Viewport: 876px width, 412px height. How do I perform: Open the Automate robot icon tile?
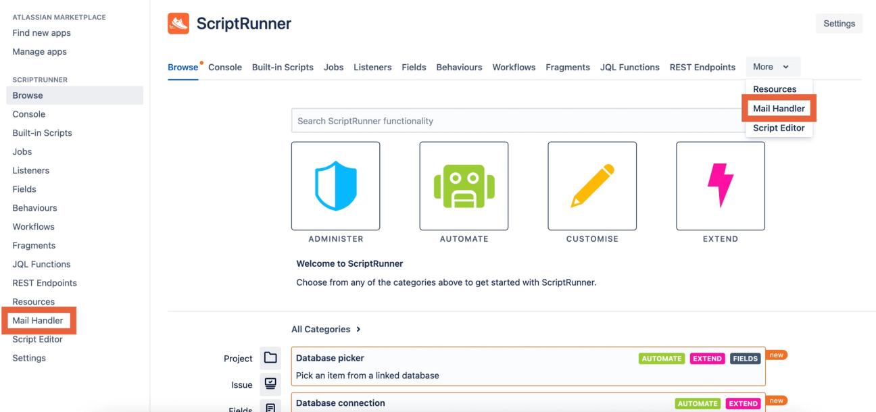464,186
